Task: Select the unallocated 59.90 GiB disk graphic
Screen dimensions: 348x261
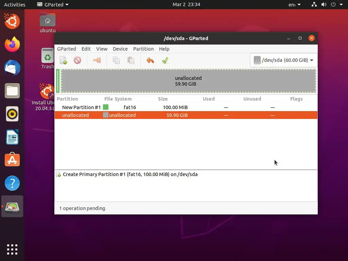Action: (x=188, y=81)
